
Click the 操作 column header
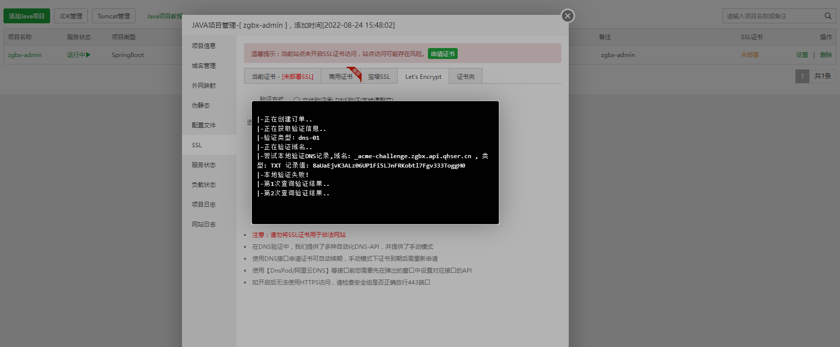tap(826, 37)
